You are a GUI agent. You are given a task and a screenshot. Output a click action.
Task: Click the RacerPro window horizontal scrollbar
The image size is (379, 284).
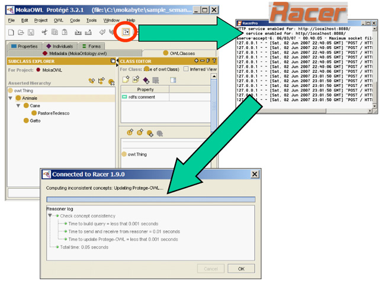[304, 111]
